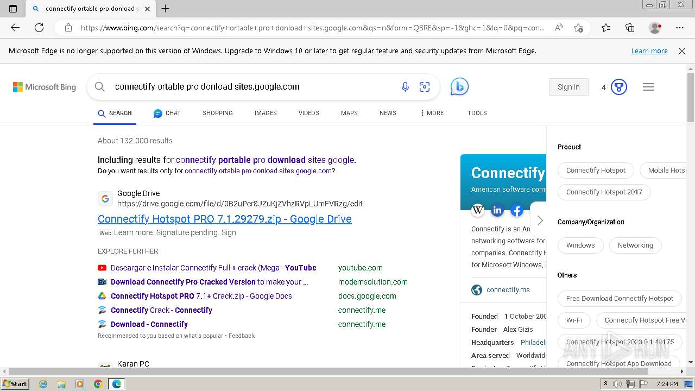The image size is (695, 391).
Task: Select the Windows chip
Action: click(x=580, y=245)
